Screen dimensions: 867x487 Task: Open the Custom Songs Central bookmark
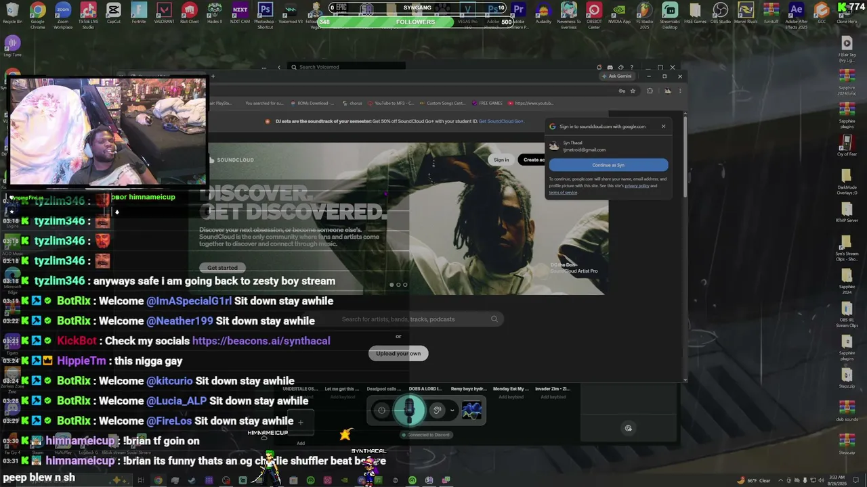442,103
